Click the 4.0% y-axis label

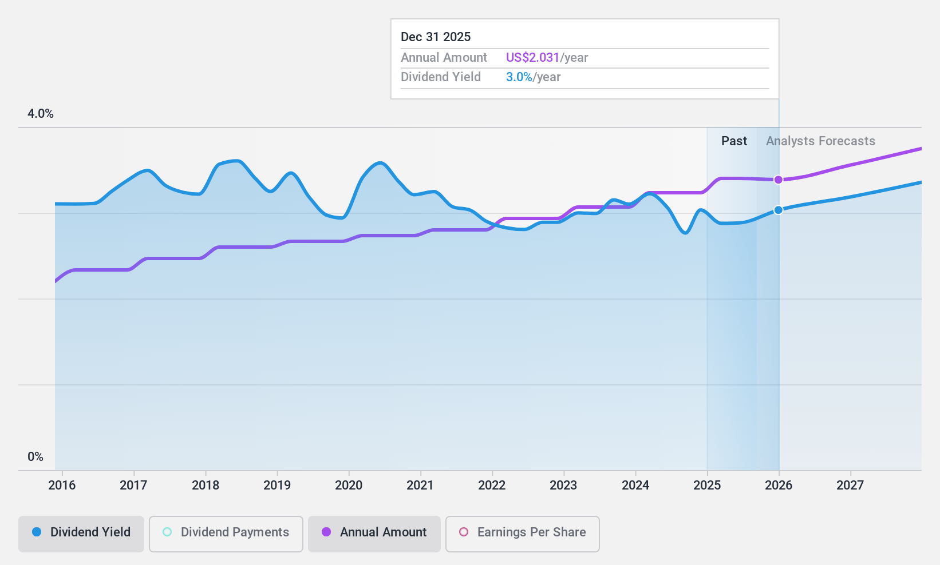41,114
